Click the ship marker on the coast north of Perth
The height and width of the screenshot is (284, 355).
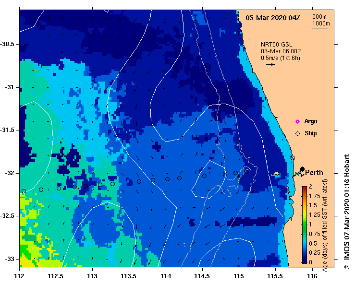pyautogui.click(x=293, y=158)
